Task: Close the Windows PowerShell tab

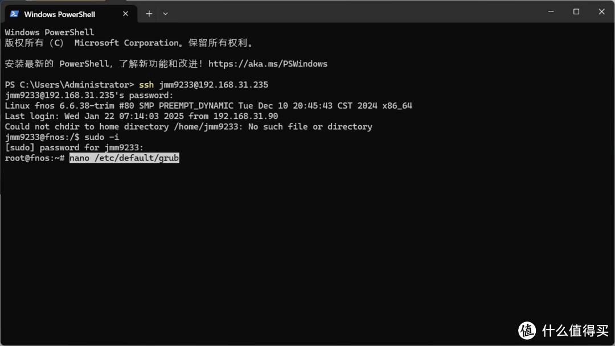Action: [125, 14]
